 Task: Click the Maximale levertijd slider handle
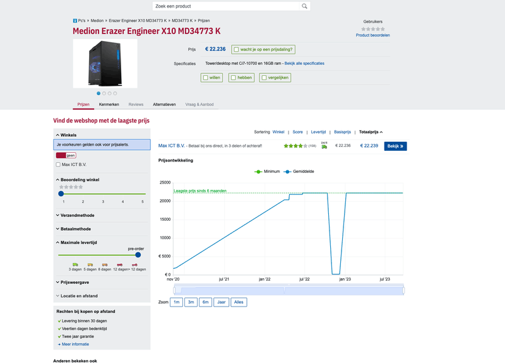tap(138, 255)
